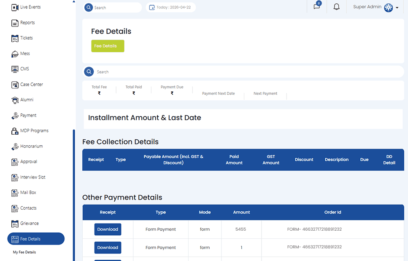Click the top bar search magnifier icon
Viewport: 408px width, 261px height.
tap(89, 8)
